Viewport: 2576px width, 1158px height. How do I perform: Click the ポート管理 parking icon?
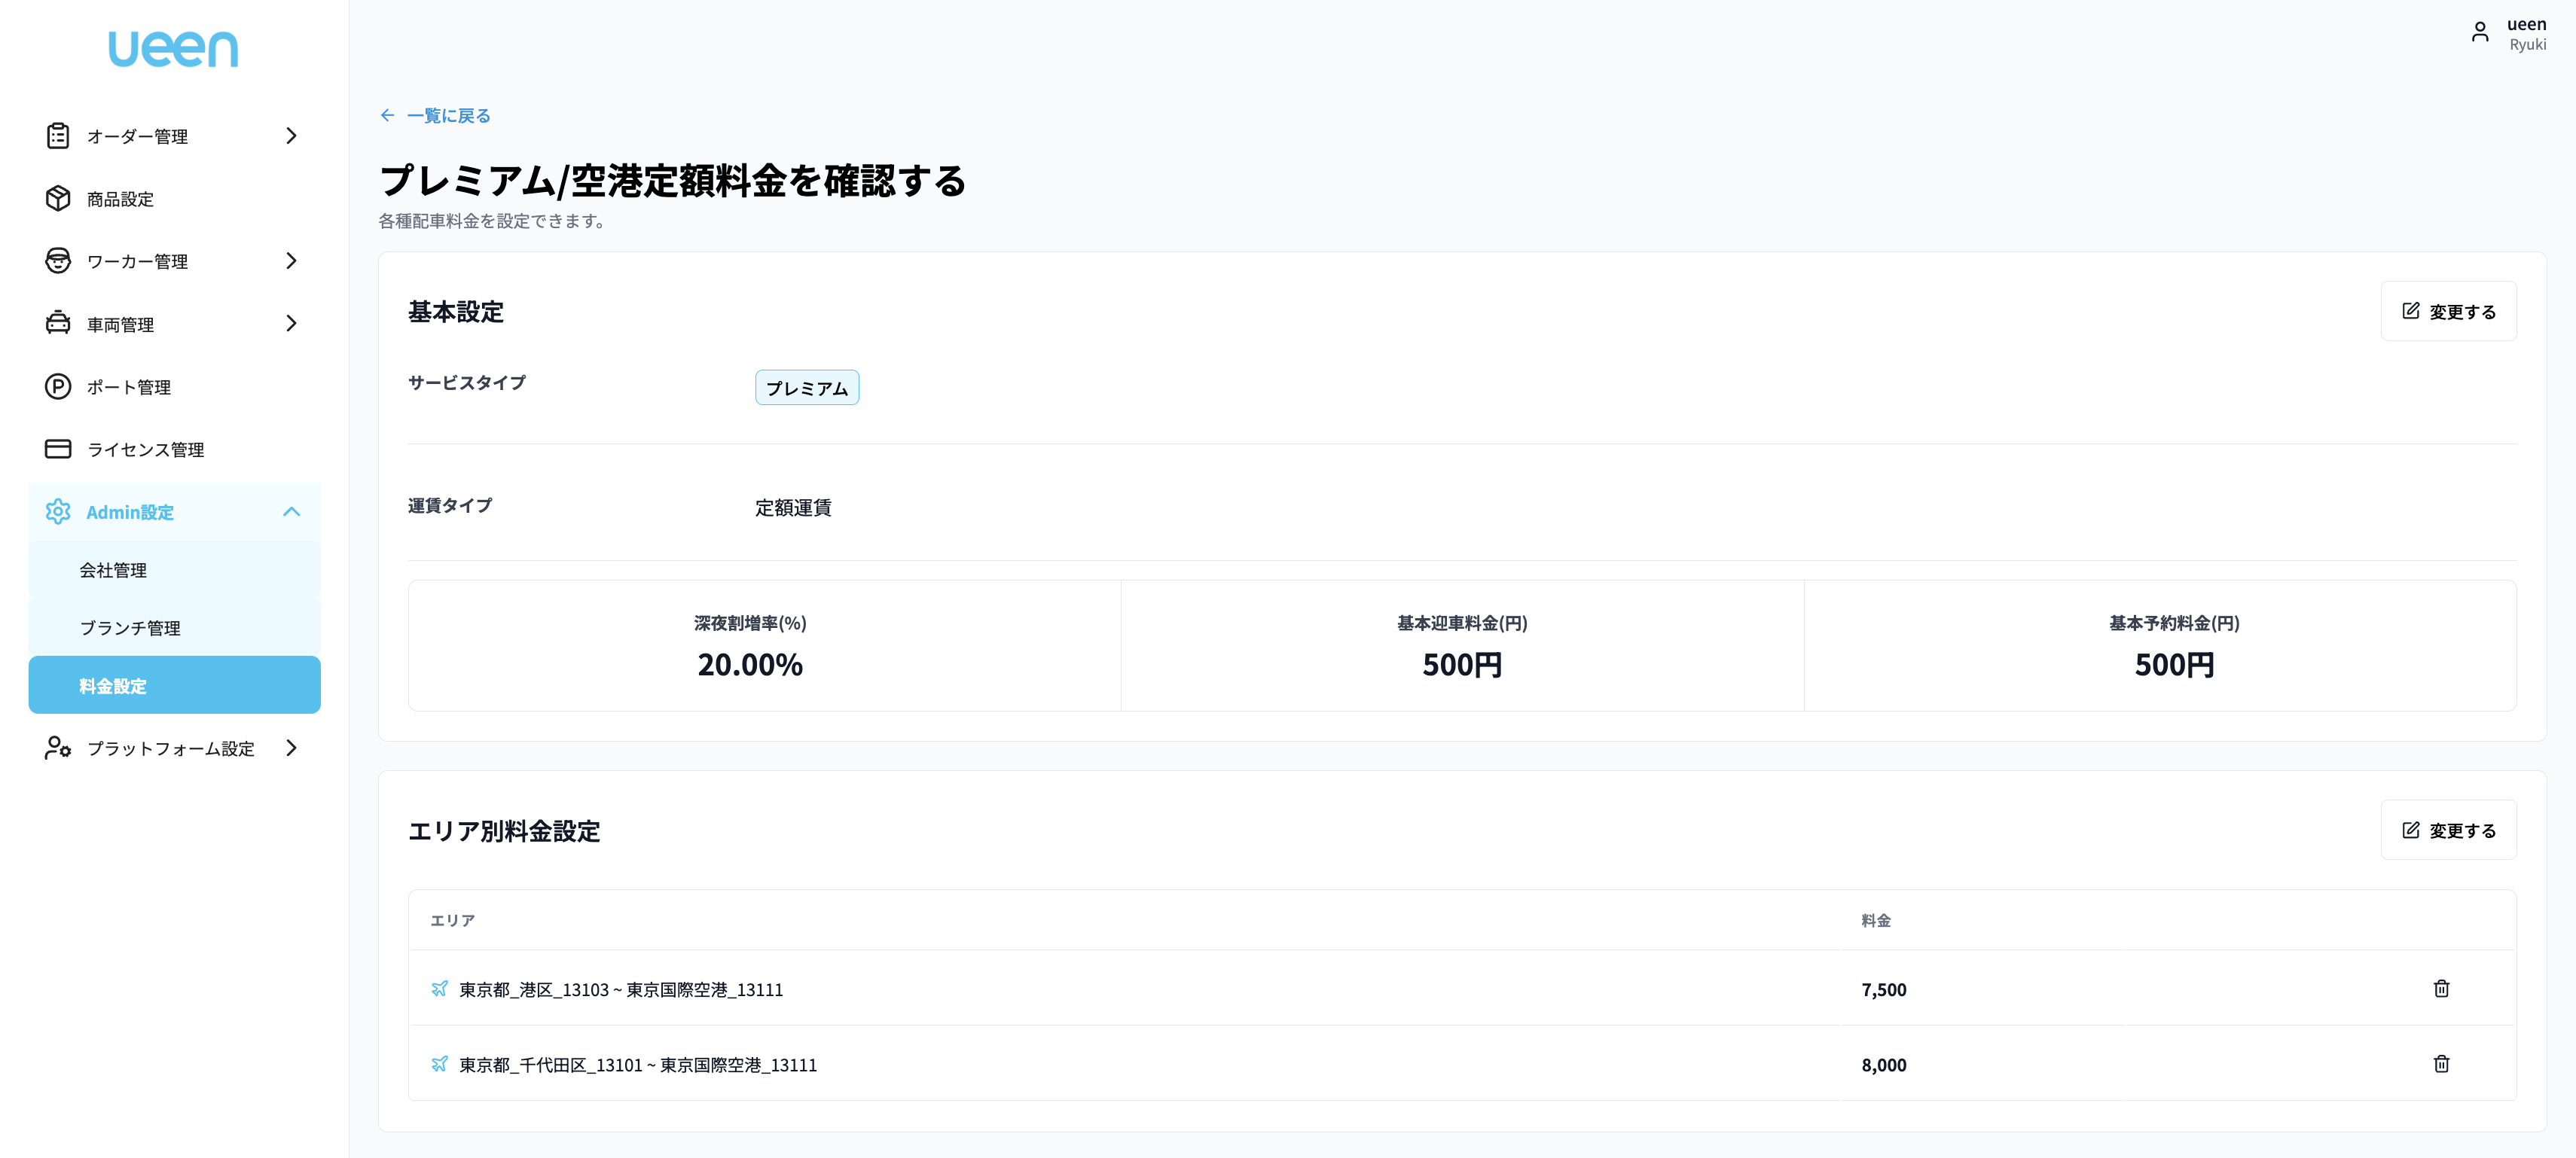pyautogui.click(x=58, y=386)
